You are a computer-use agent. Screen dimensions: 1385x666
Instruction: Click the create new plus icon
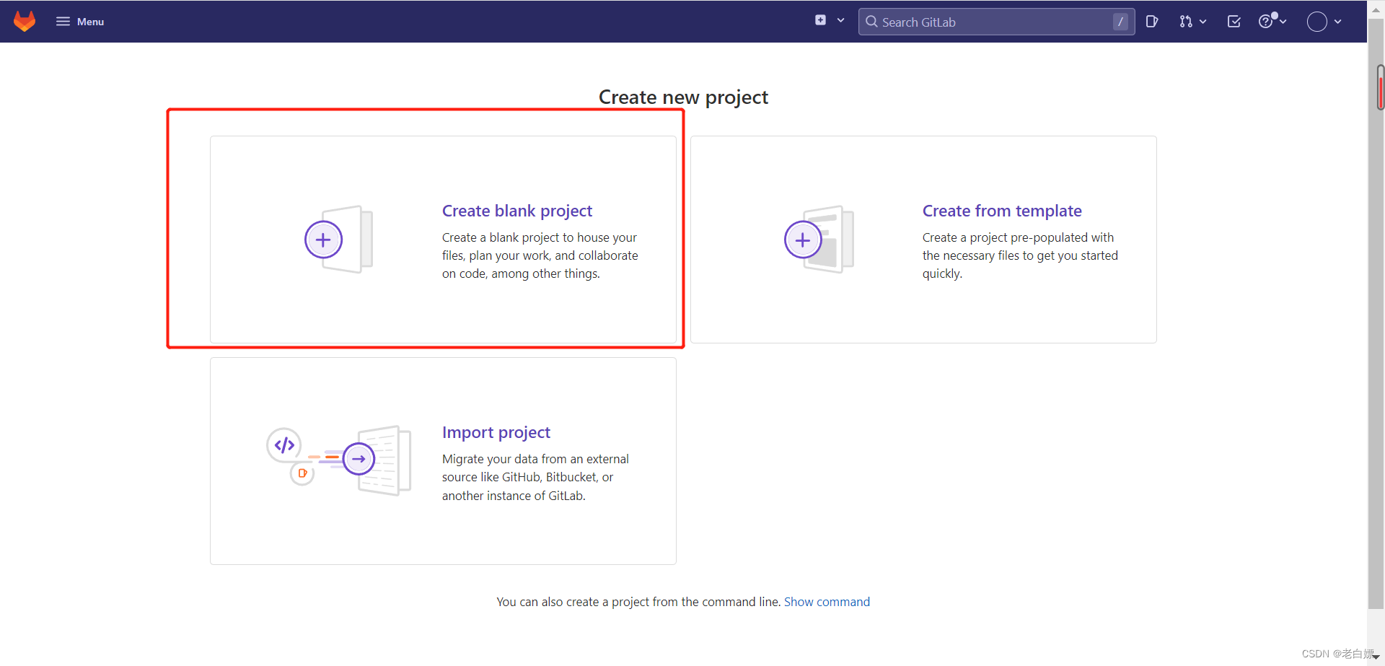[x=820, y=20]
